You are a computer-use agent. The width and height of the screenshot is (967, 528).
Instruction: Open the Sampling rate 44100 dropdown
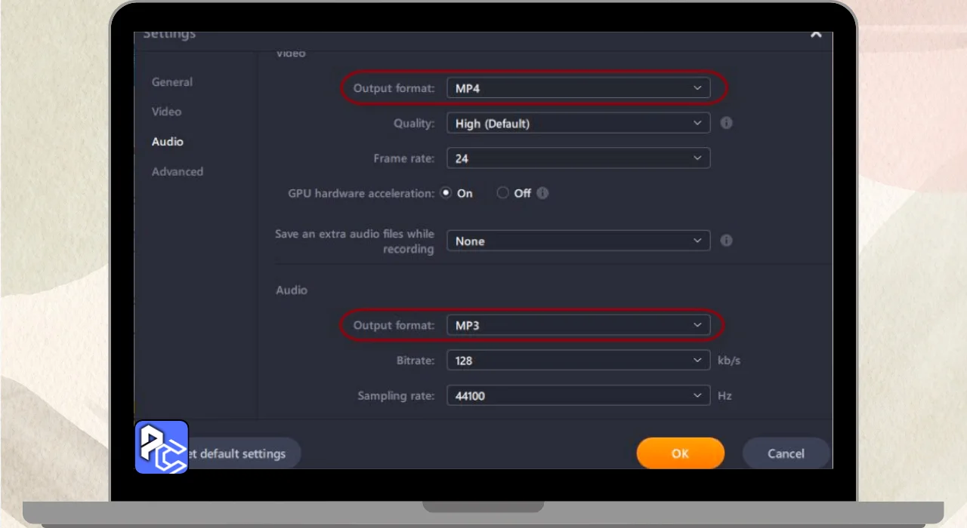click(578, 395)
